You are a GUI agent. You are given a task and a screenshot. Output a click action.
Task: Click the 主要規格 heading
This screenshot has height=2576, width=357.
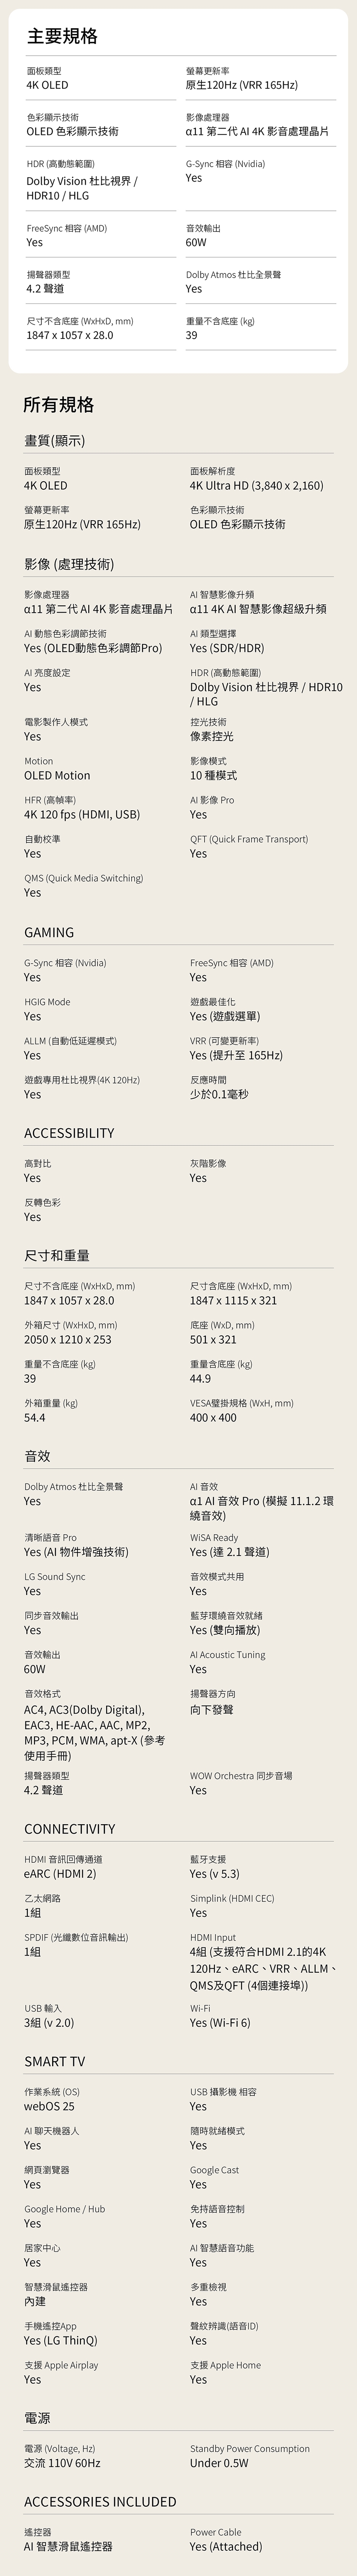[x=62, y=37]
